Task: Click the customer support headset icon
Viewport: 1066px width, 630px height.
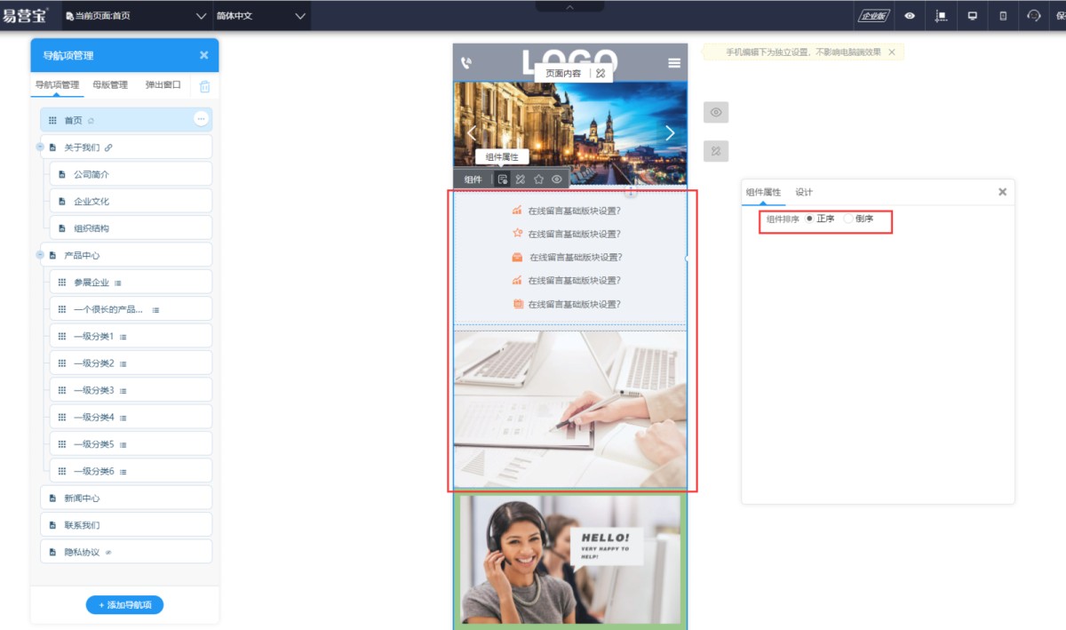Action: (1034, 15)
